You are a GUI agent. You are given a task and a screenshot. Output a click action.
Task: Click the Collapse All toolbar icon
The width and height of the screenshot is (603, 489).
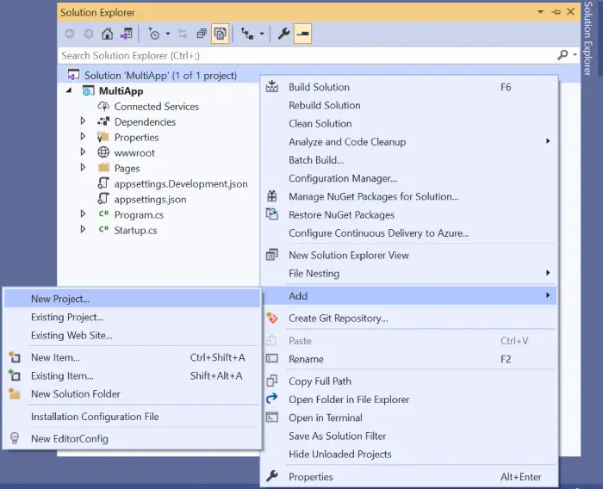click(x=202, y=34)
